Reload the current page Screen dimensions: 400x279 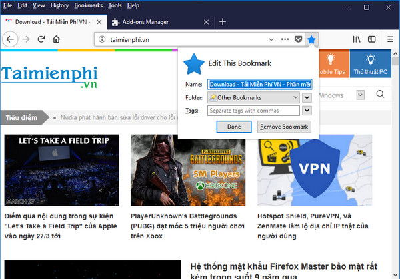tap(41, 39)
